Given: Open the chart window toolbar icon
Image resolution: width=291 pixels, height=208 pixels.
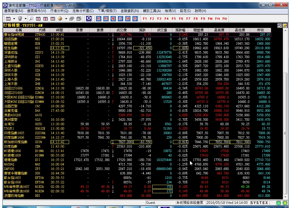Looking at the screenshot, I should click(x=79, y=19).
